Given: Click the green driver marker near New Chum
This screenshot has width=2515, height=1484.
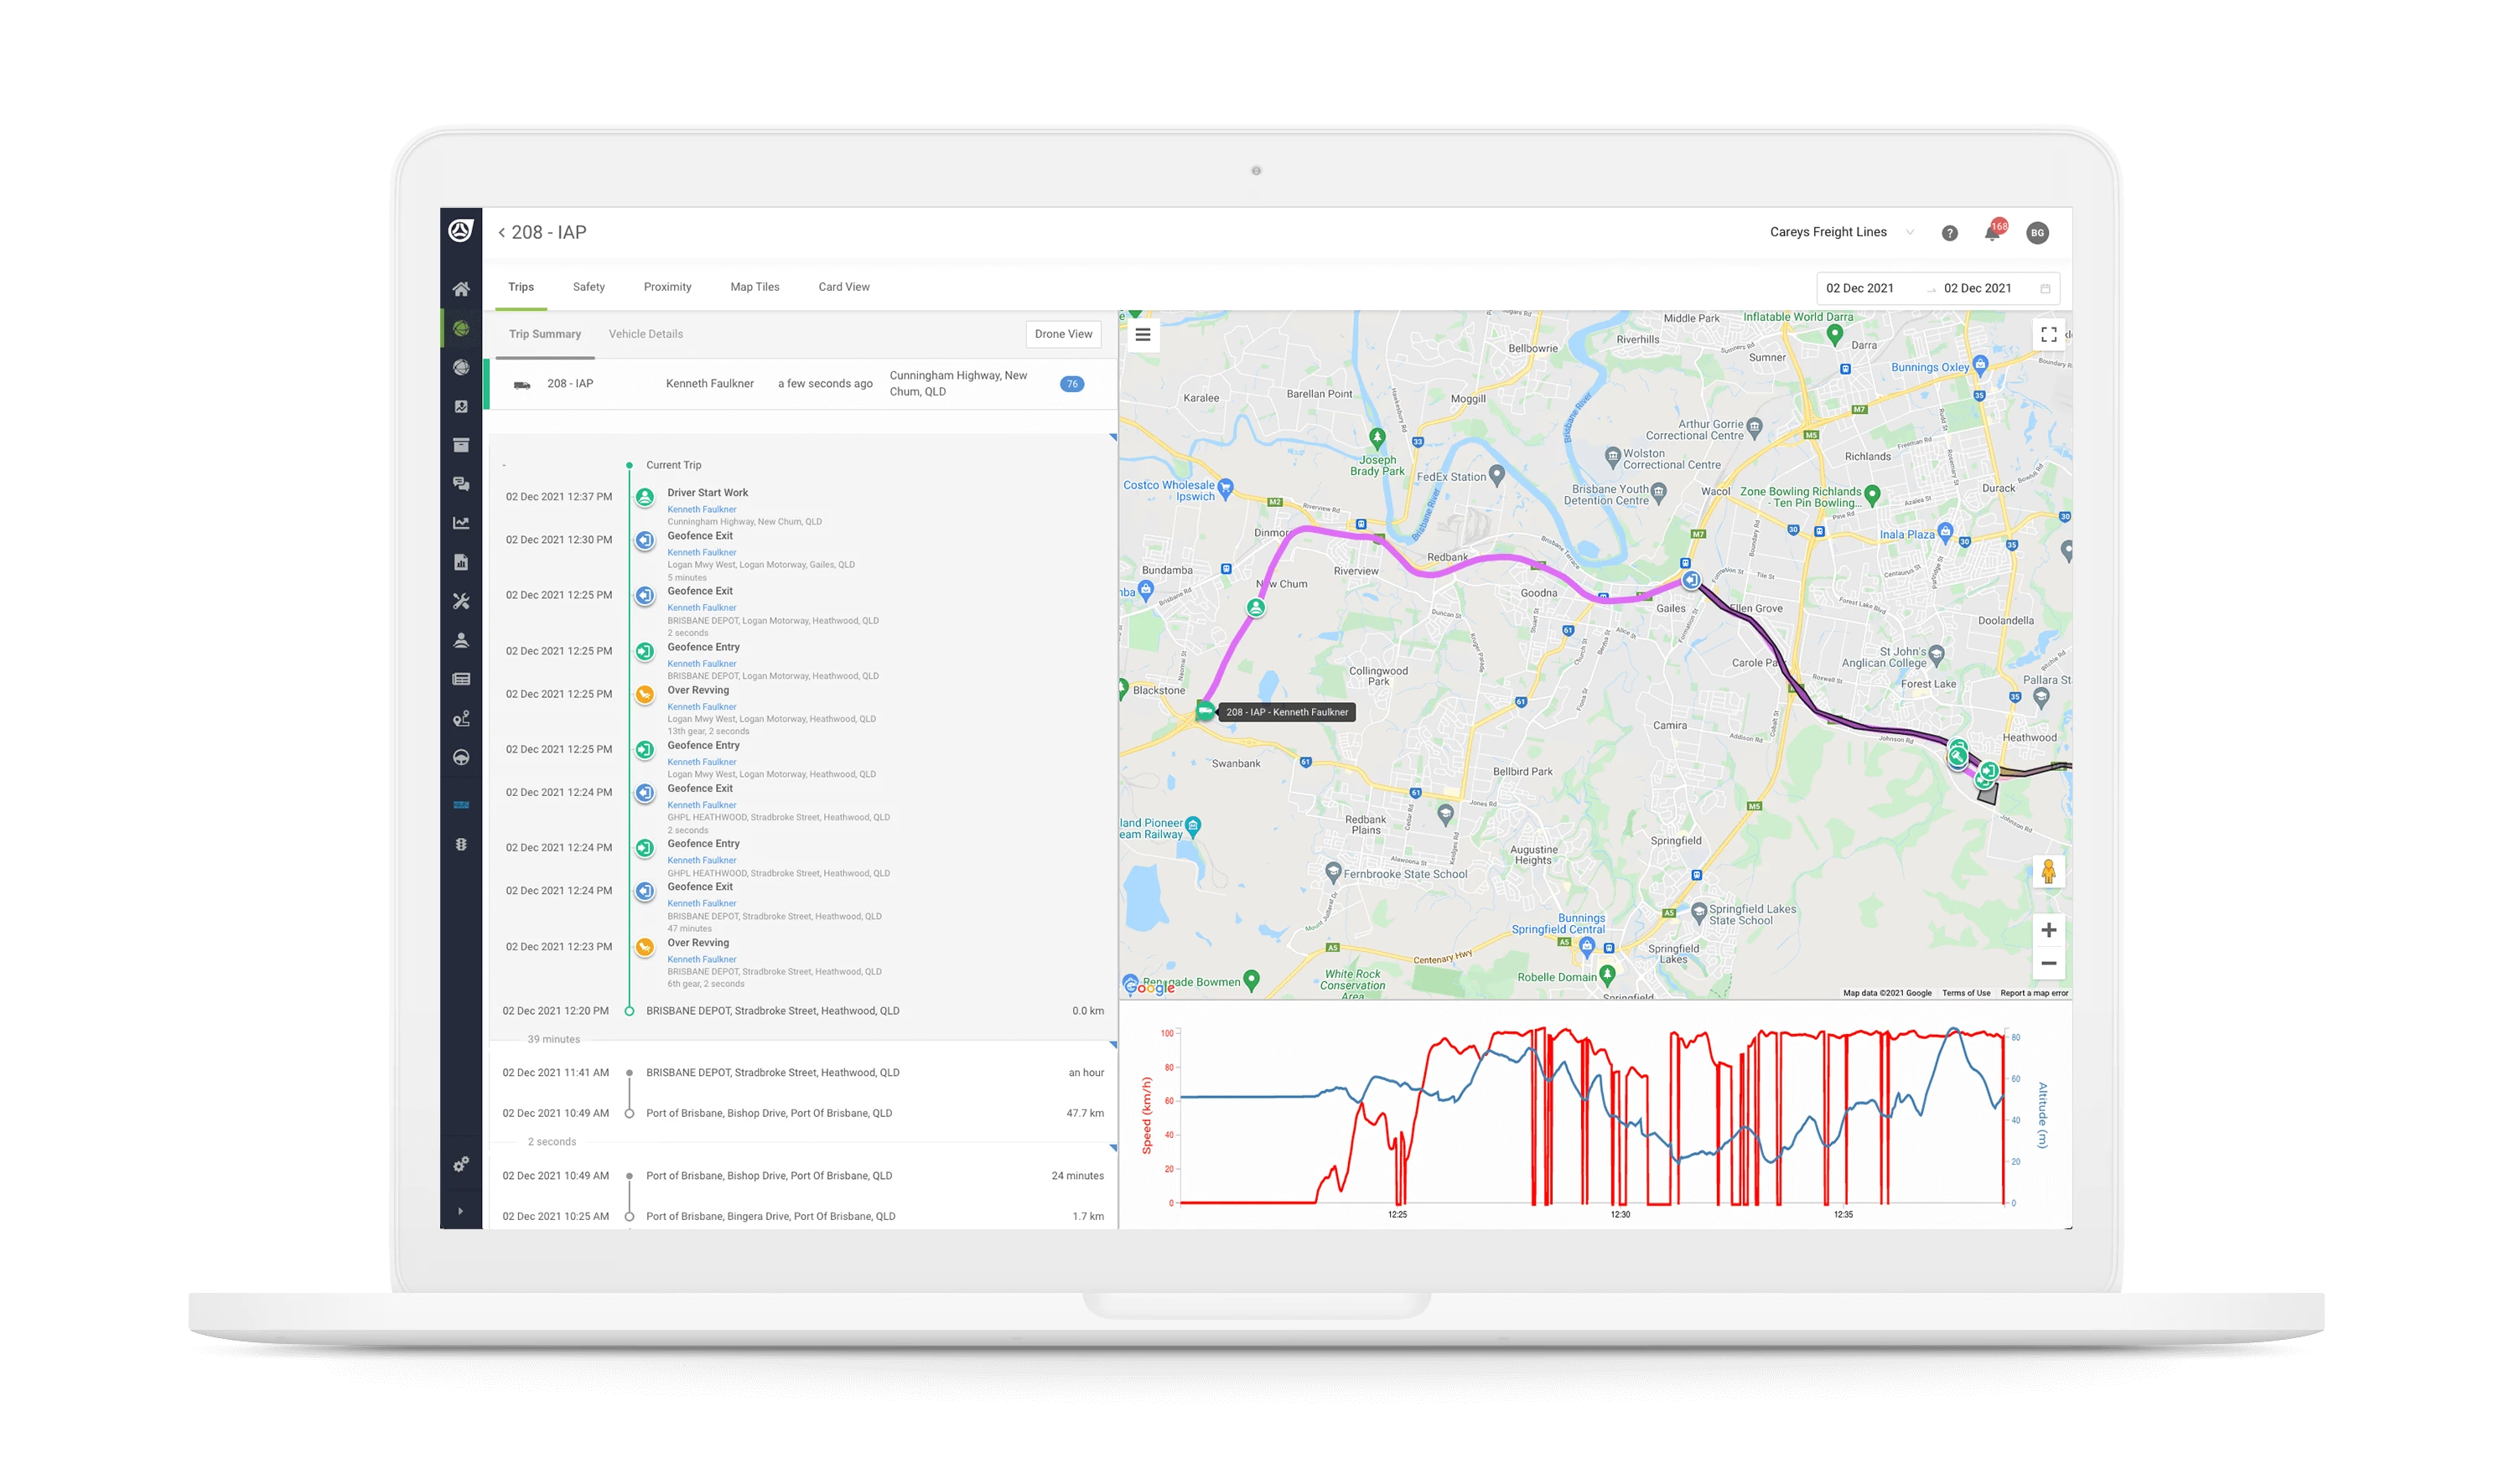Looking at the screenshot, I should (1256, 607).
